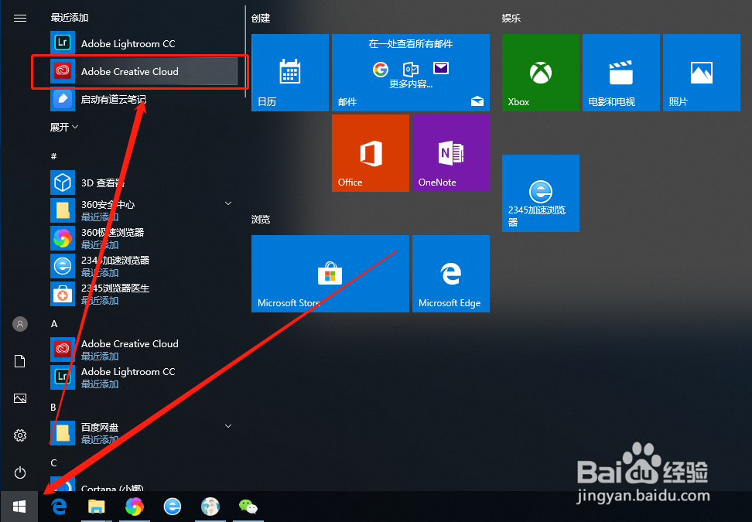Click the 创建 tile group header
This screenshot has width=752, height=522.
pos(261,19)
